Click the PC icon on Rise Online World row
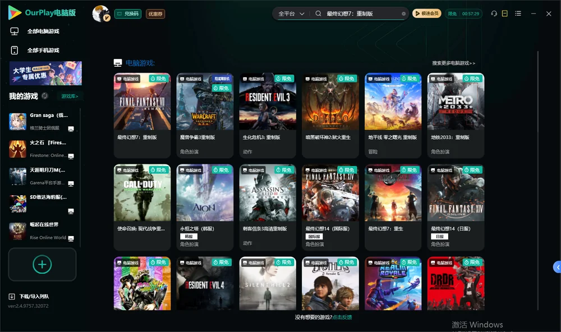Image resolution: width=561 pixels, height=332 pixels. pyautogui.click(x=71, y=238)
